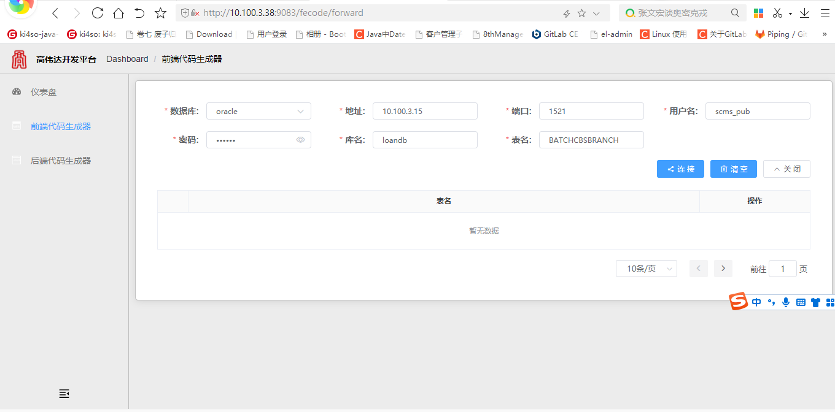Click the browser home icon
The width and height of the screenshot is (835, 412).
coord(118,13)
